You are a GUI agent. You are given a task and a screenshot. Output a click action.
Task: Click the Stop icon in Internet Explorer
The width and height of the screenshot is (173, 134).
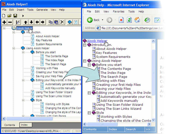[x=121, y=20]
